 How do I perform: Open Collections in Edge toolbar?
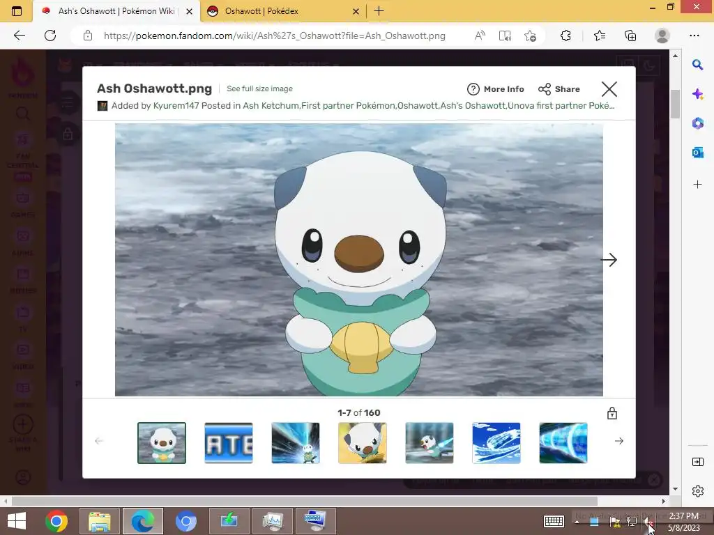[630, 36]
